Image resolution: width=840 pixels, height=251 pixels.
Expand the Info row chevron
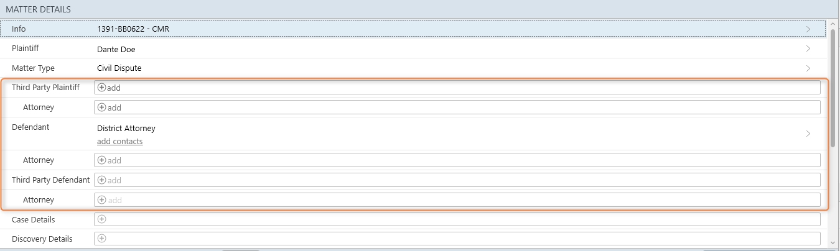[x=808, y=29]
